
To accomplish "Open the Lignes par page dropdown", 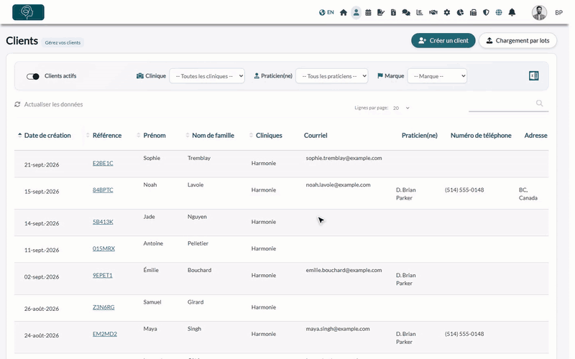I will click(401, 108).
